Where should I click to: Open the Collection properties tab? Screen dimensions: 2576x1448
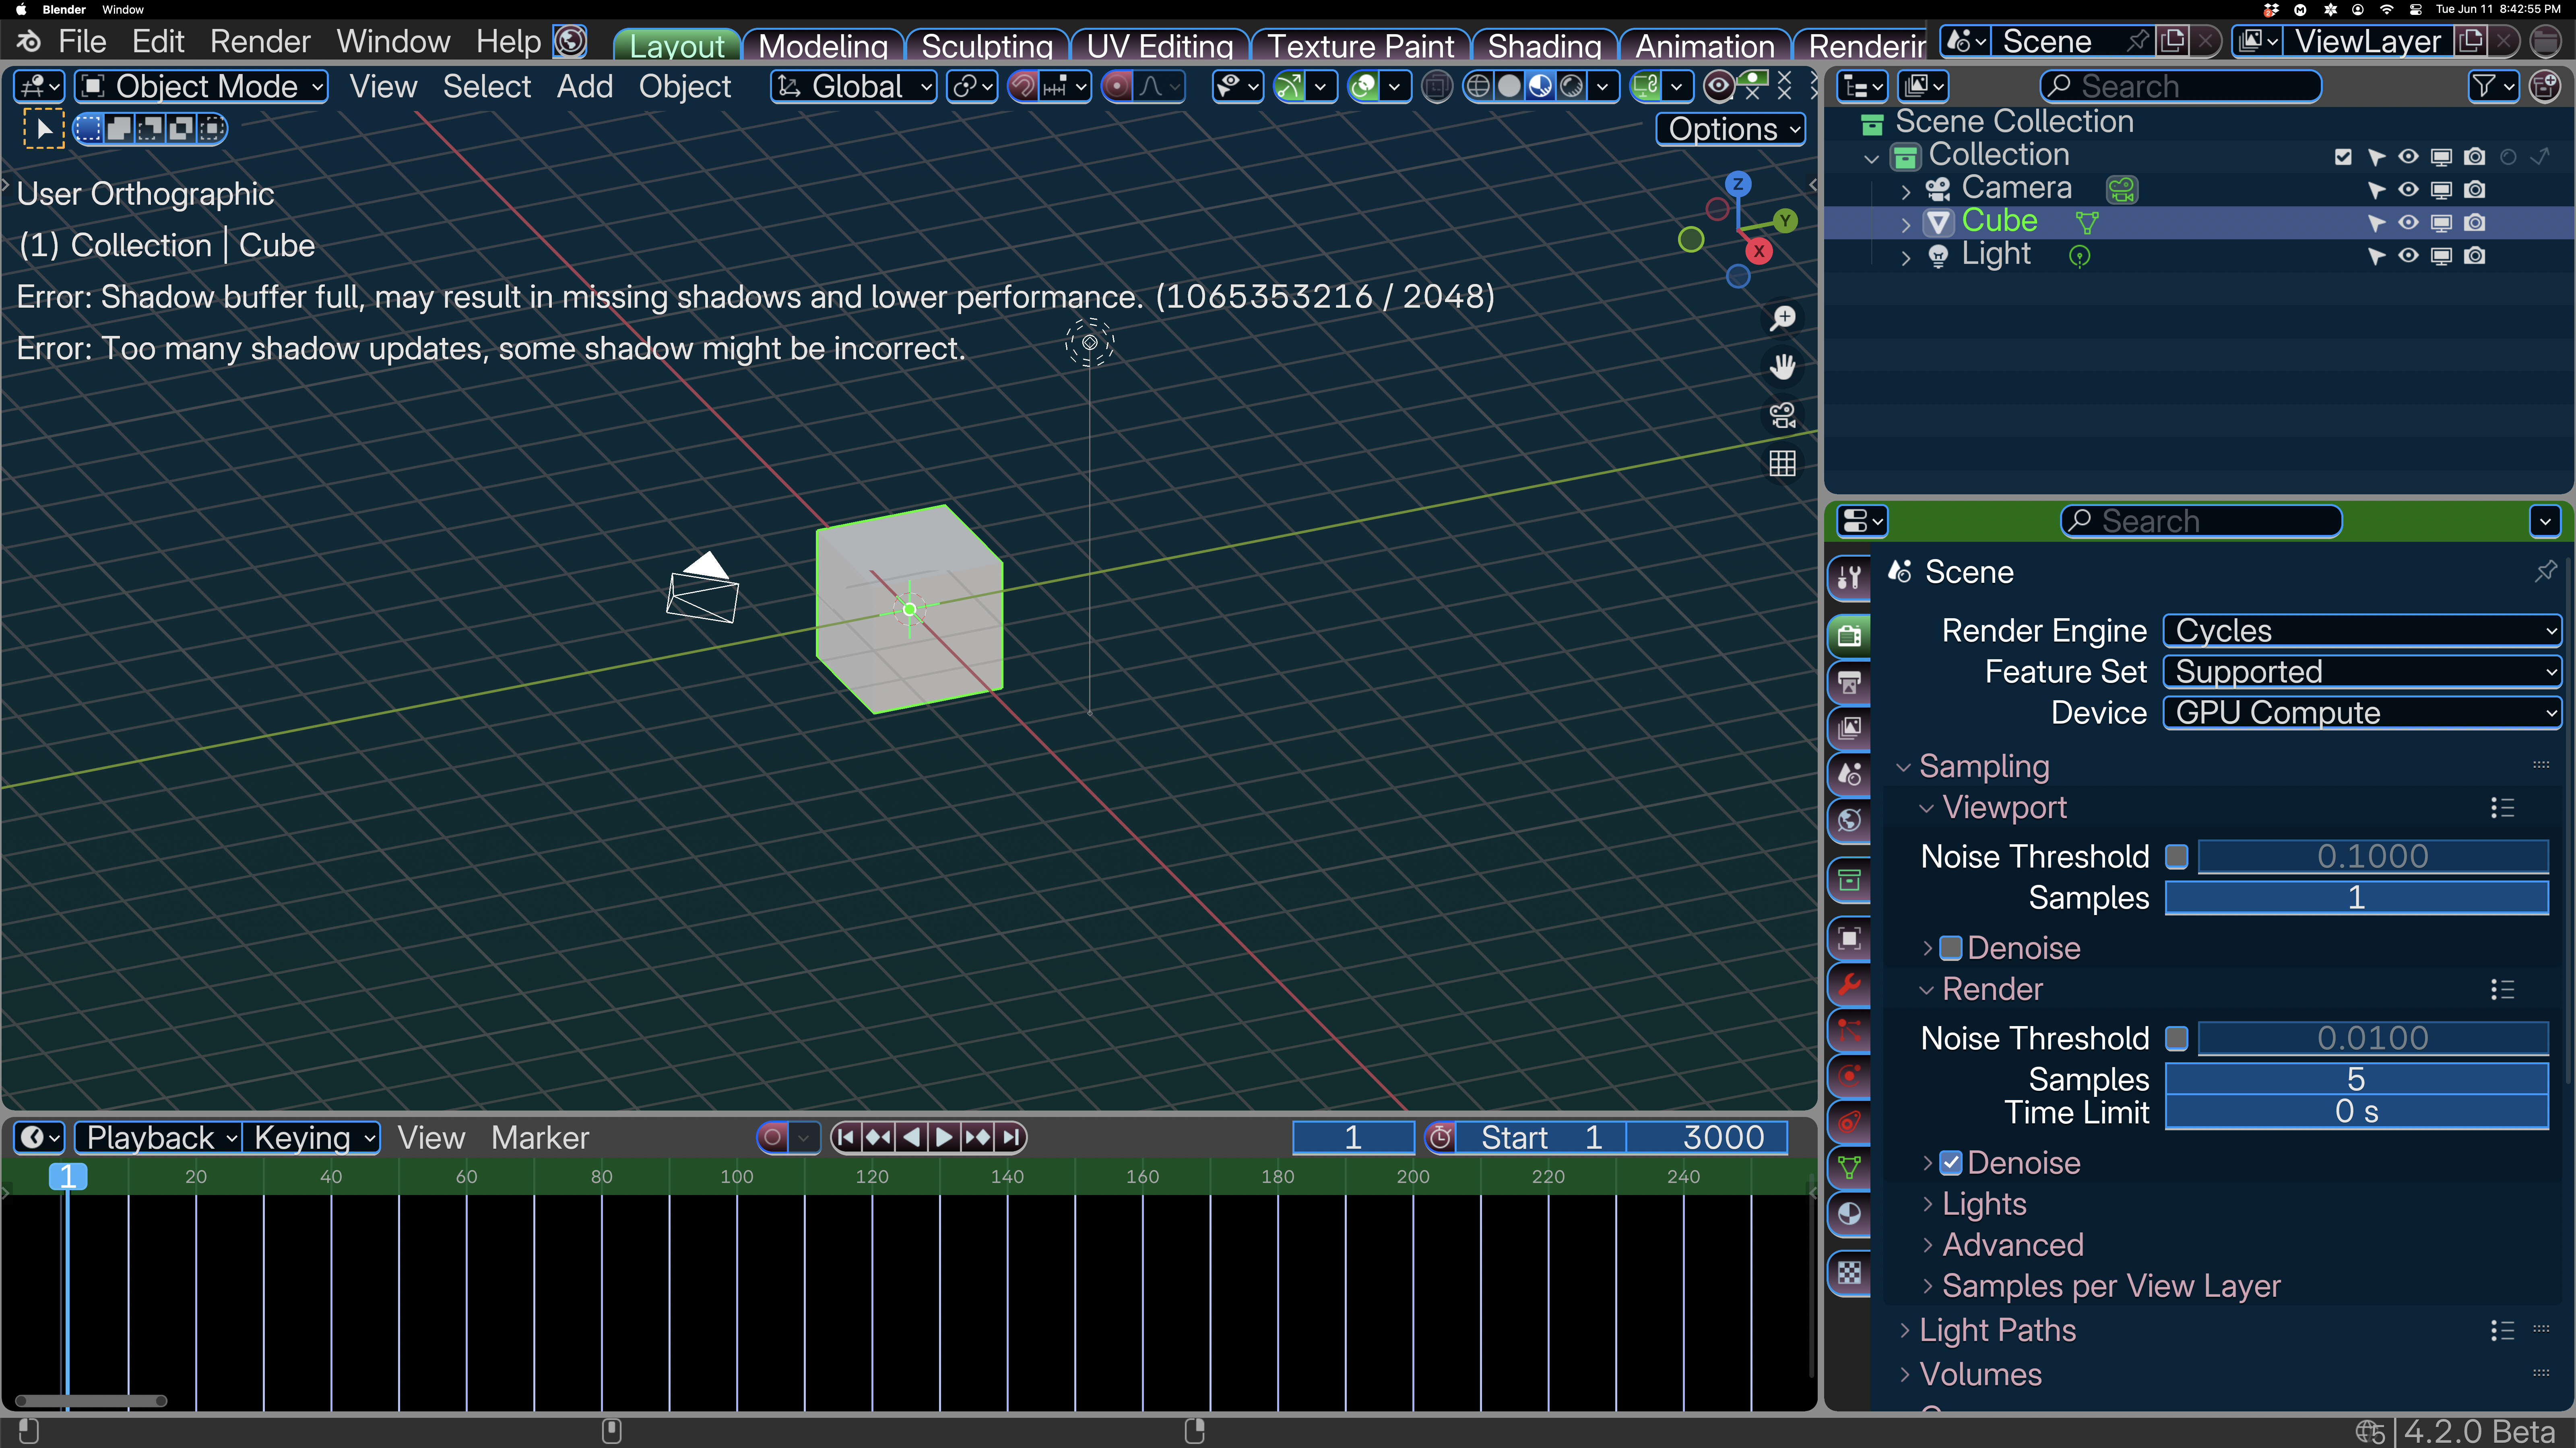(x=1849, y=880)
